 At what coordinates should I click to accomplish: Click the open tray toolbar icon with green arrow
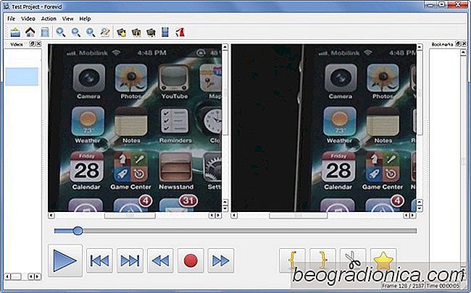pyautogui.click(x=15, y=32)
